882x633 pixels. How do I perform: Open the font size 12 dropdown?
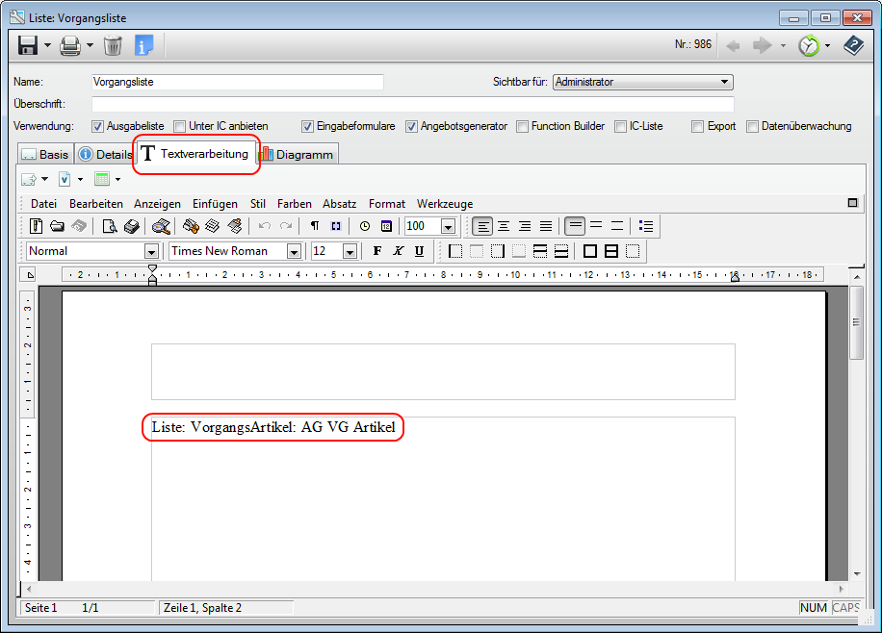(349, 250)
